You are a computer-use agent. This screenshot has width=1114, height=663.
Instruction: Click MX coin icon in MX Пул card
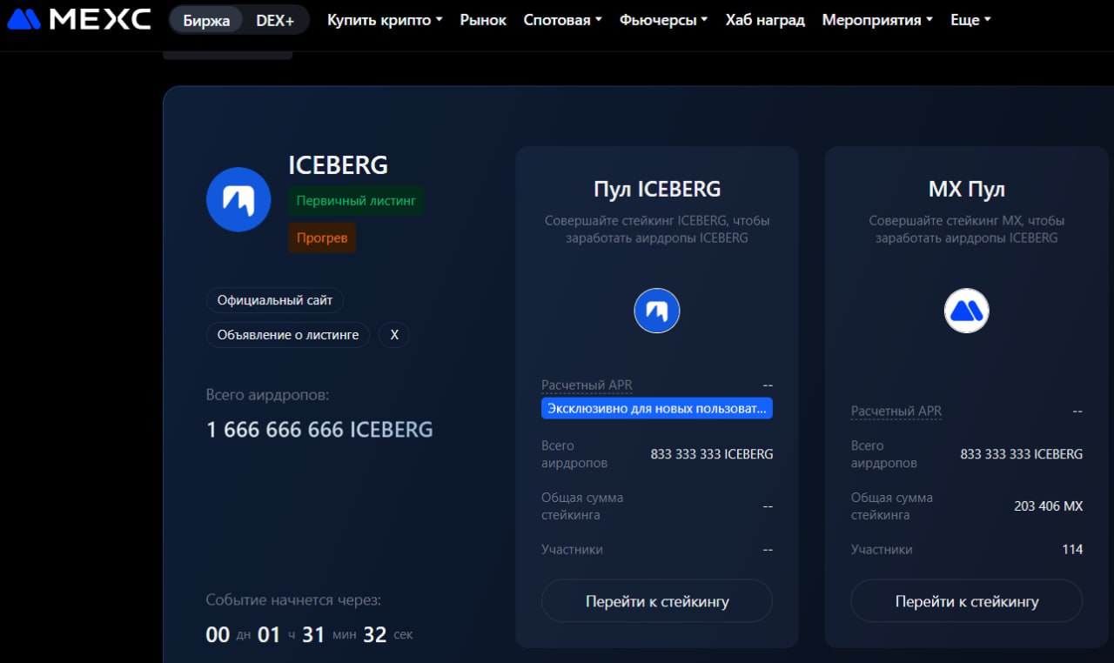pos(966,311)
